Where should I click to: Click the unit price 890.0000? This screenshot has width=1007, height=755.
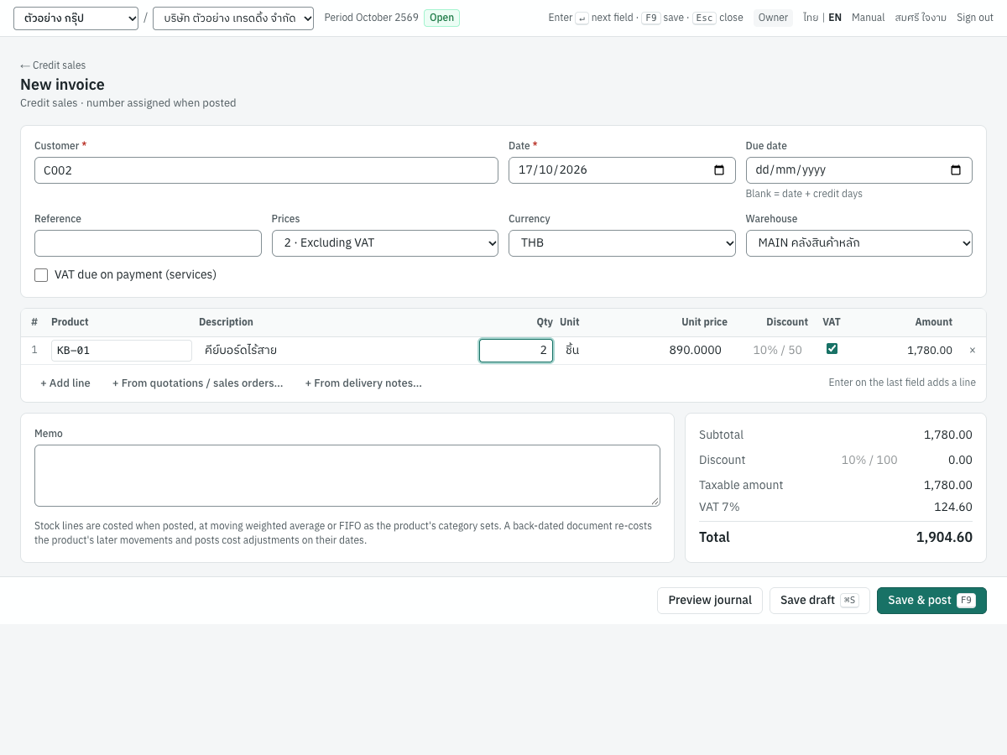click(x=695, y=351)
